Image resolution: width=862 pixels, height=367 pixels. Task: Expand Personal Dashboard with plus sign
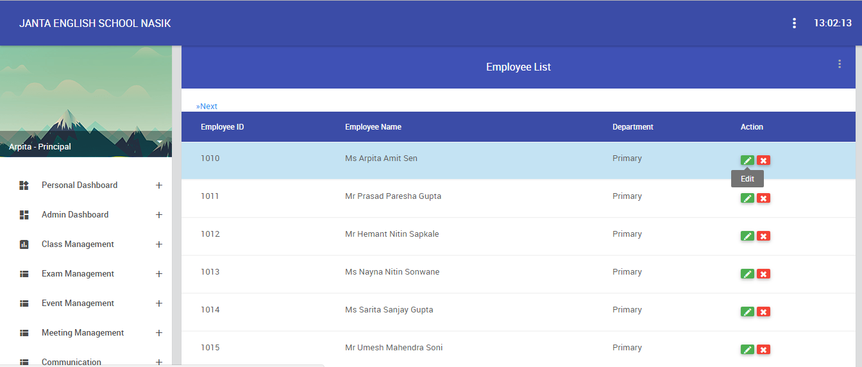point(159,185)
